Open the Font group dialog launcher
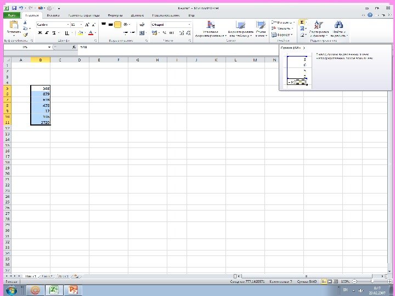Screen dimensions: 395x296 tap(95, 40)
